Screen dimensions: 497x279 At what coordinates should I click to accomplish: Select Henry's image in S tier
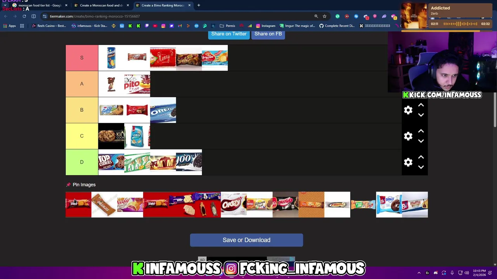[163, 58]
